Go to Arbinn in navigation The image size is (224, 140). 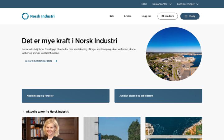point(128,16)
